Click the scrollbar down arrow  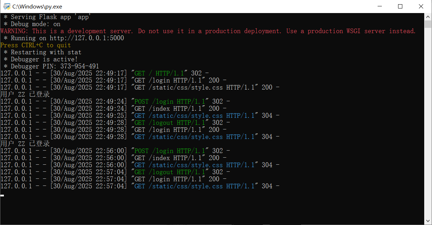point(428,221)
